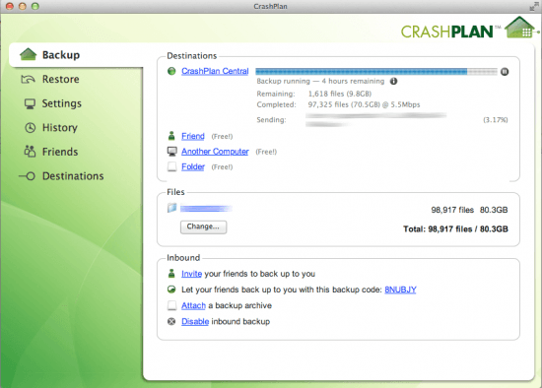The height and width of the screenshot is (388, 542).
Task: Click 'Total: 98,917 files / 80.3GB' text
Action: 455,229
